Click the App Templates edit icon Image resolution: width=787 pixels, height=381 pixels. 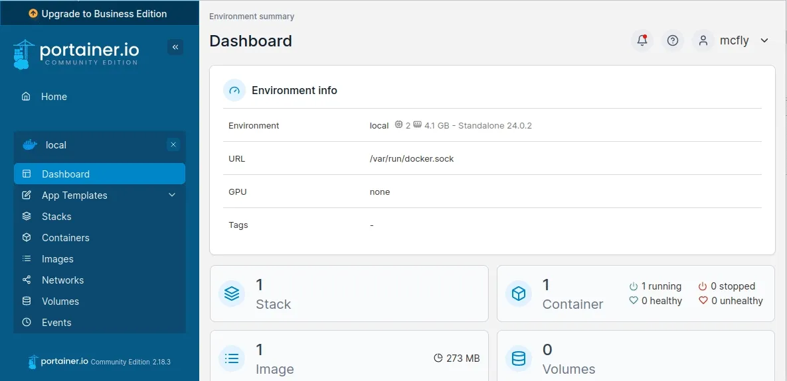click(x=27, y=195)
